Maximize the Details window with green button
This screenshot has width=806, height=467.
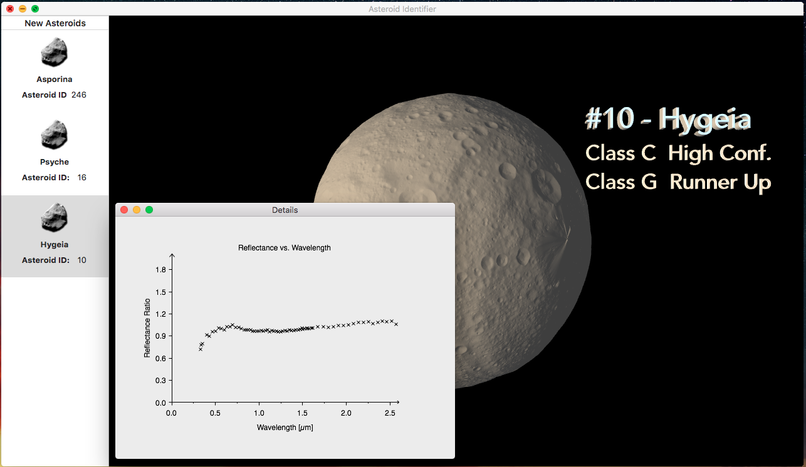click(149, 210)
